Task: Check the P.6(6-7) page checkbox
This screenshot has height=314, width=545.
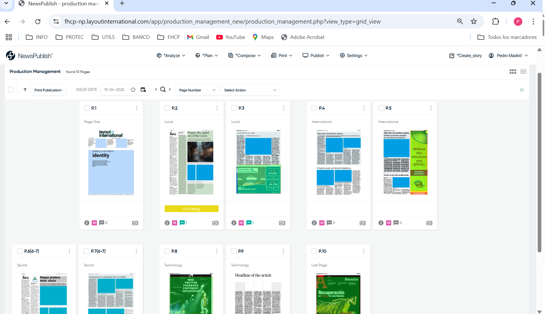Action: [x=20, y=251]
